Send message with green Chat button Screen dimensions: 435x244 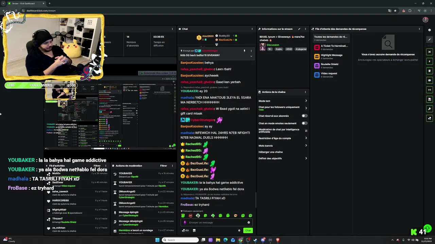248,230
